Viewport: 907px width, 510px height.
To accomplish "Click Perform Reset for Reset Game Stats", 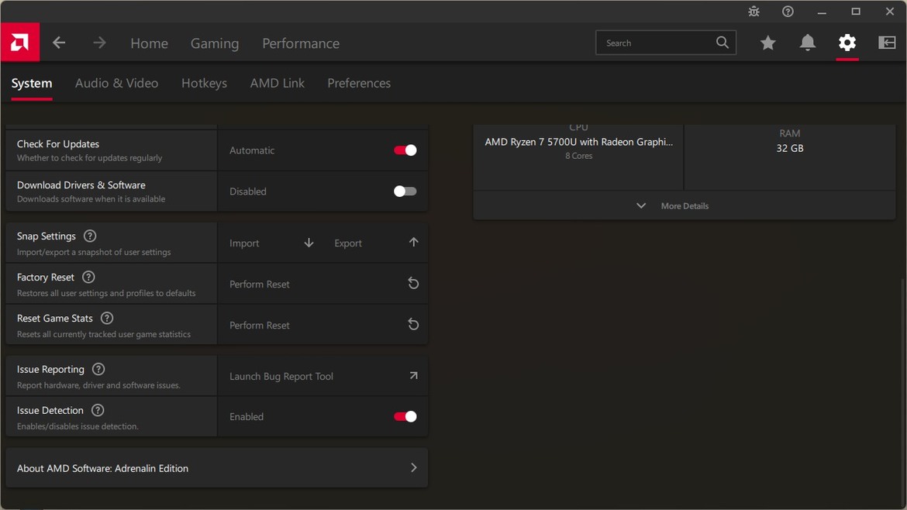I will tap(322, 325).
